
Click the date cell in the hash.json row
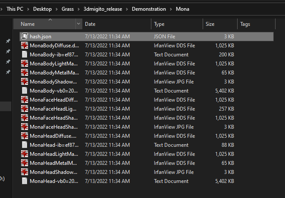coord(107,37)
